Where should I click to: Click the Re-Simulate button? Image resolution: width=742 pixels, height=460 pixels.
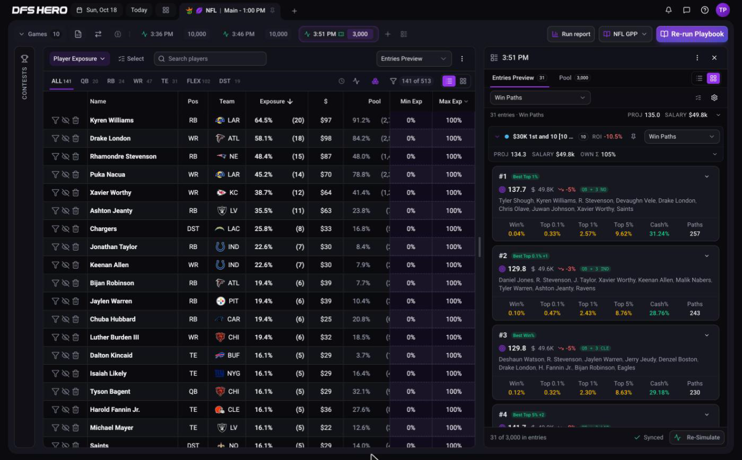(698, 437)
